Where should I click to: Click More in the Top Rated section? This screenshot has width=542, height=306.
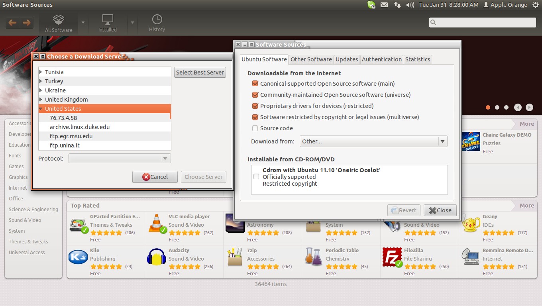[x=526, y=206]
